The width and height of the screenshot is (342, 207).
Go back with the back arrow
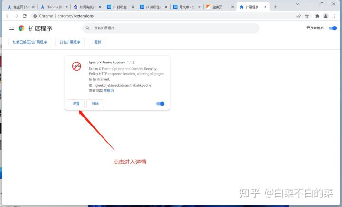8,16
